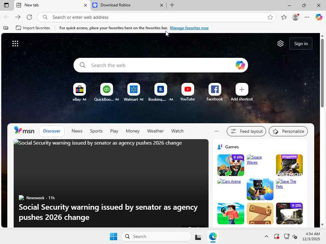
Task: Click the Windows Start button
Action: click(x=113, y=236)
